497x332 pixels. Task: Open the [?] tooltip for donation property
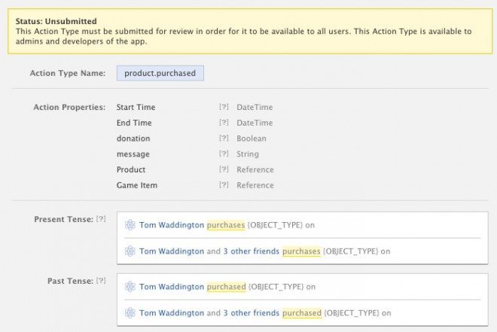[224, 138]
